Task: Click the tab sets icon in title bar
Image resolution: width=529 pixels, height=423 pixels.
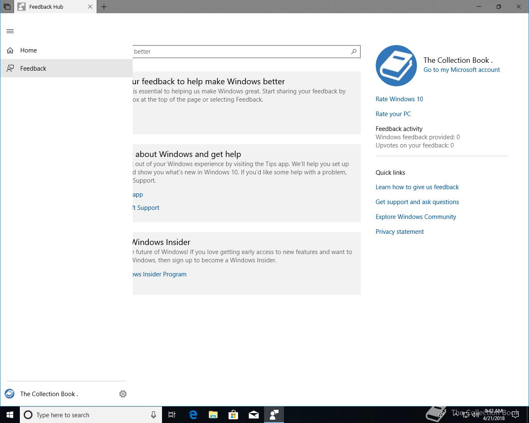Action: click(7, 7)
